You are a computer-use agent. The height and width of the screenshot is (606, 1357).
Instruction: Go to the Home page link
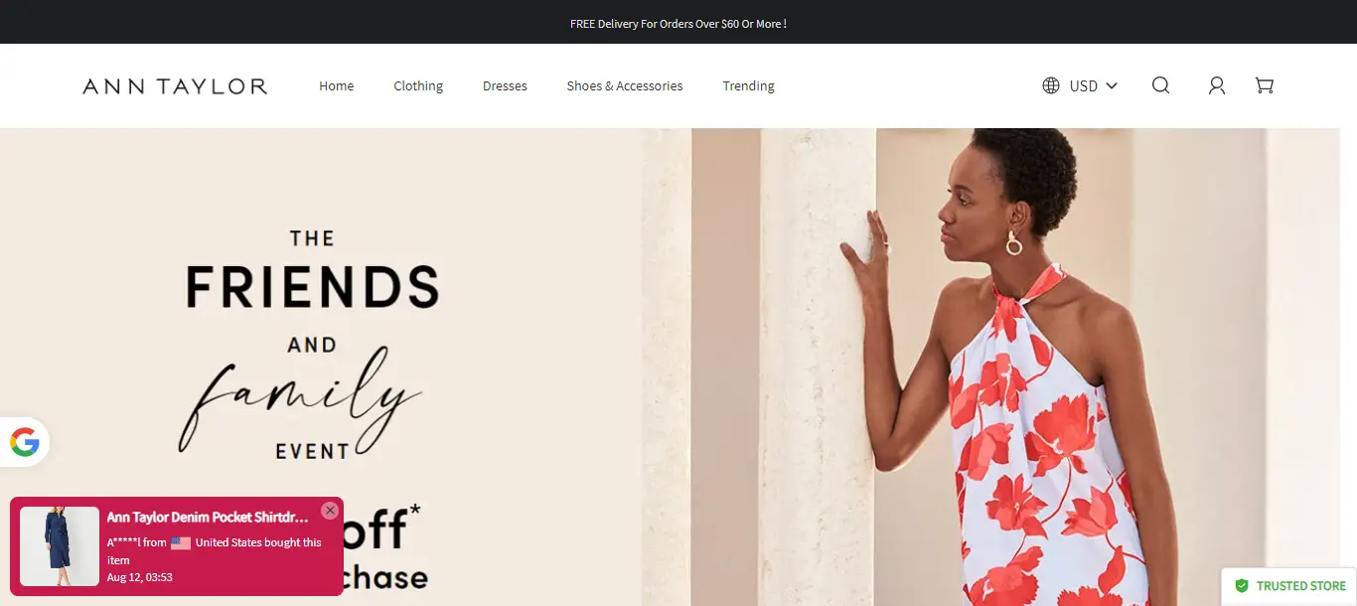coord(337,85)
